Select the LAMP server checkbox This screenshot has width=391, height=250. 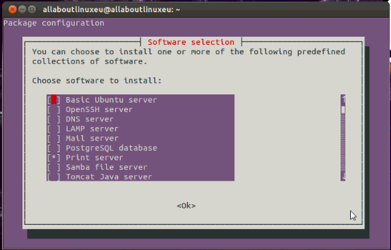pos(54,129)
